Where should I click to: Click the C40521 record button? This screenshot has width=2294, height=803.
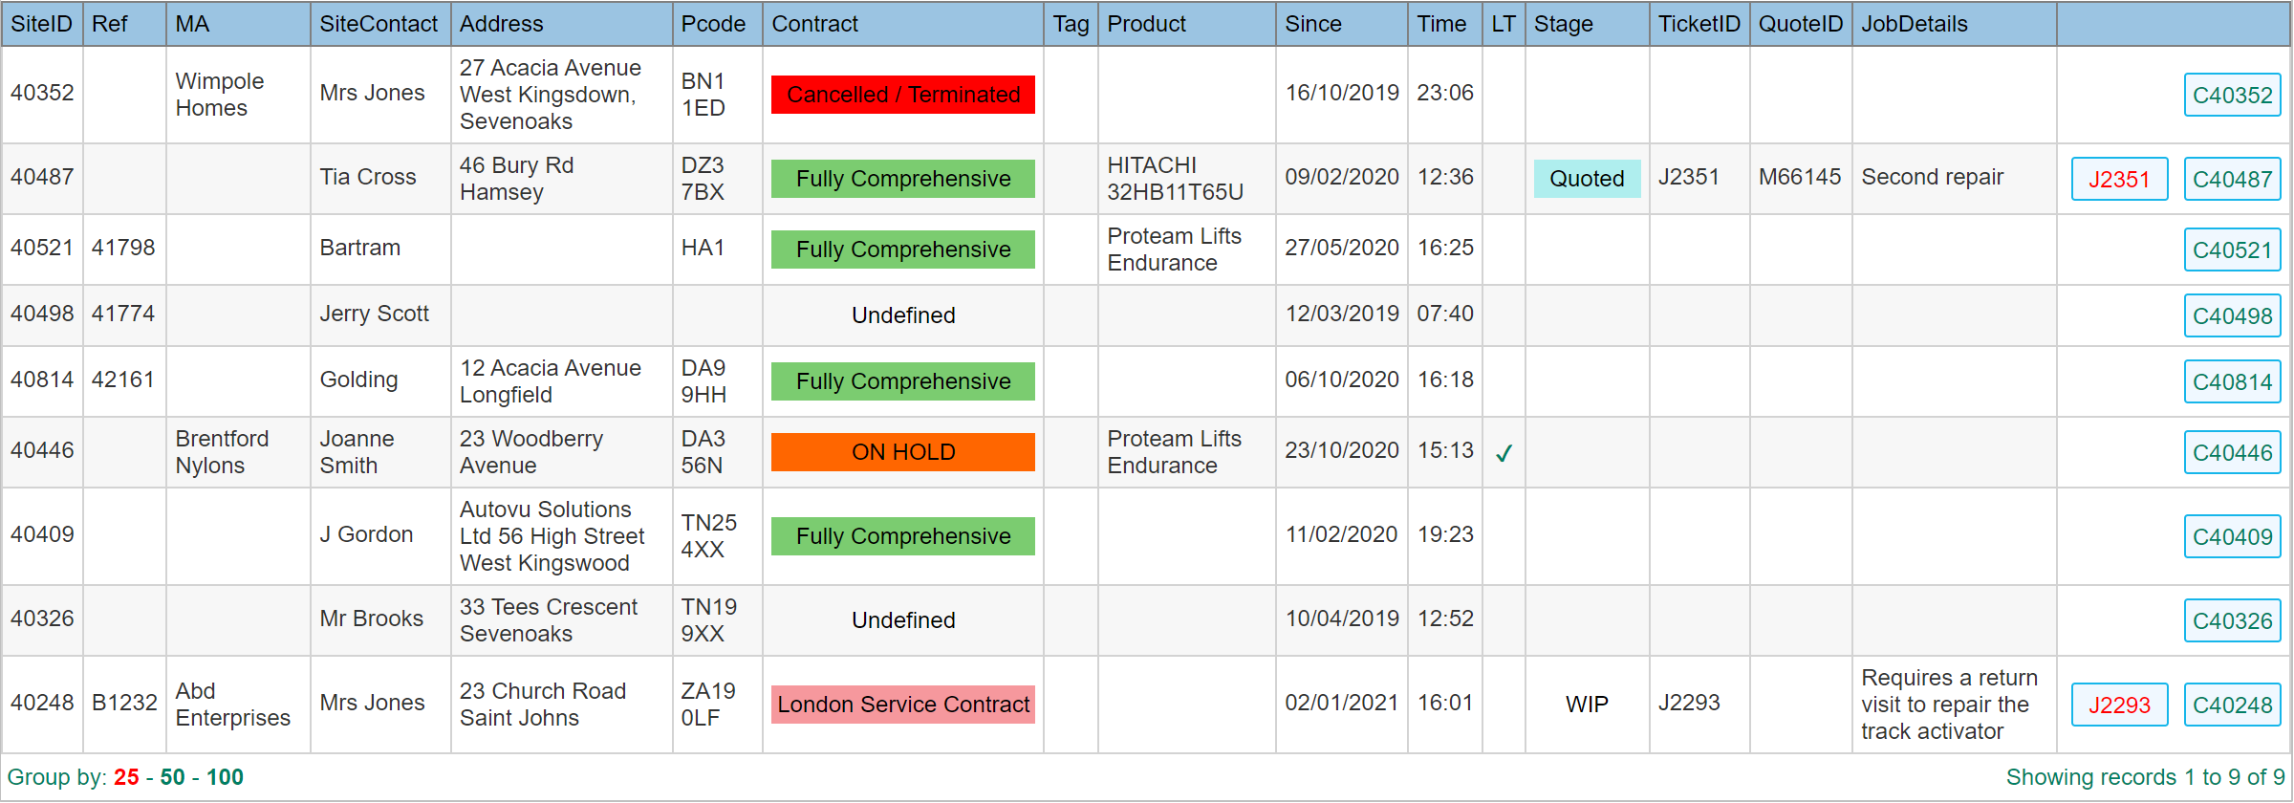[2232, 250]
